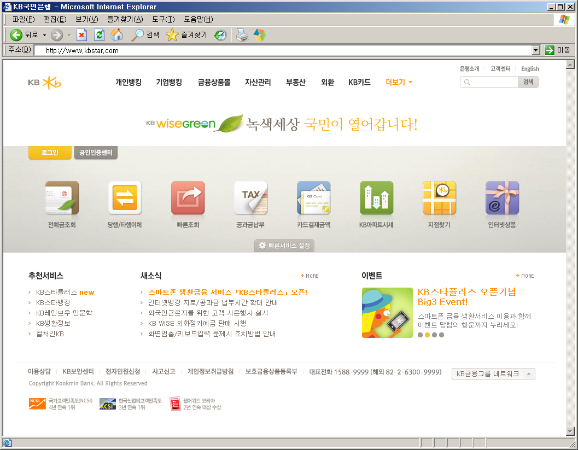Go to 개인뱅킹 navigation tab

click(129, 82)
